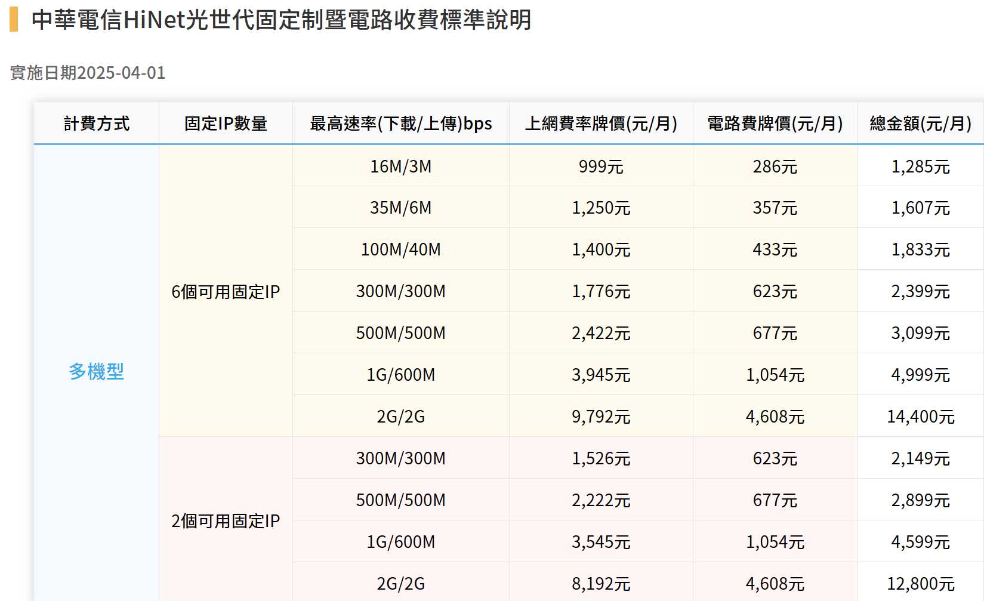This screenshot has width=984, height=601.
Task: Click 2G/2G in the 9,792元 row
Action: (x=401, y=417)
